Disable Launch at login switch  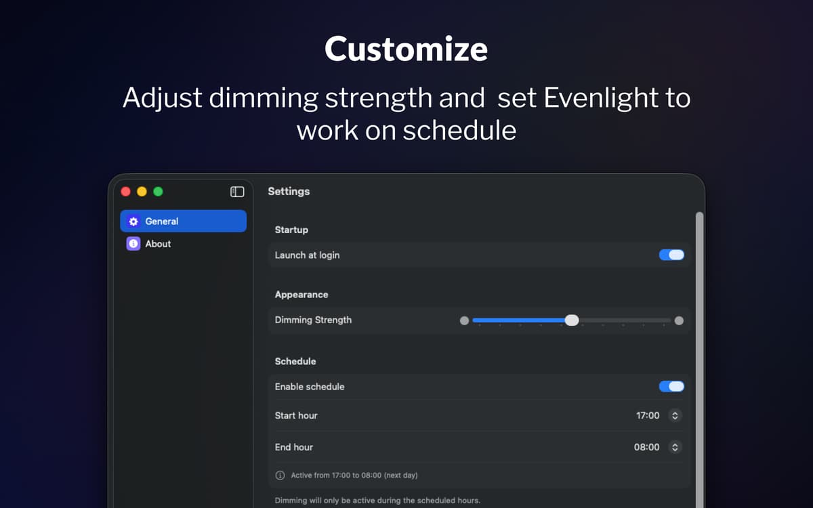pyautogui.click(x=671, y=255)
